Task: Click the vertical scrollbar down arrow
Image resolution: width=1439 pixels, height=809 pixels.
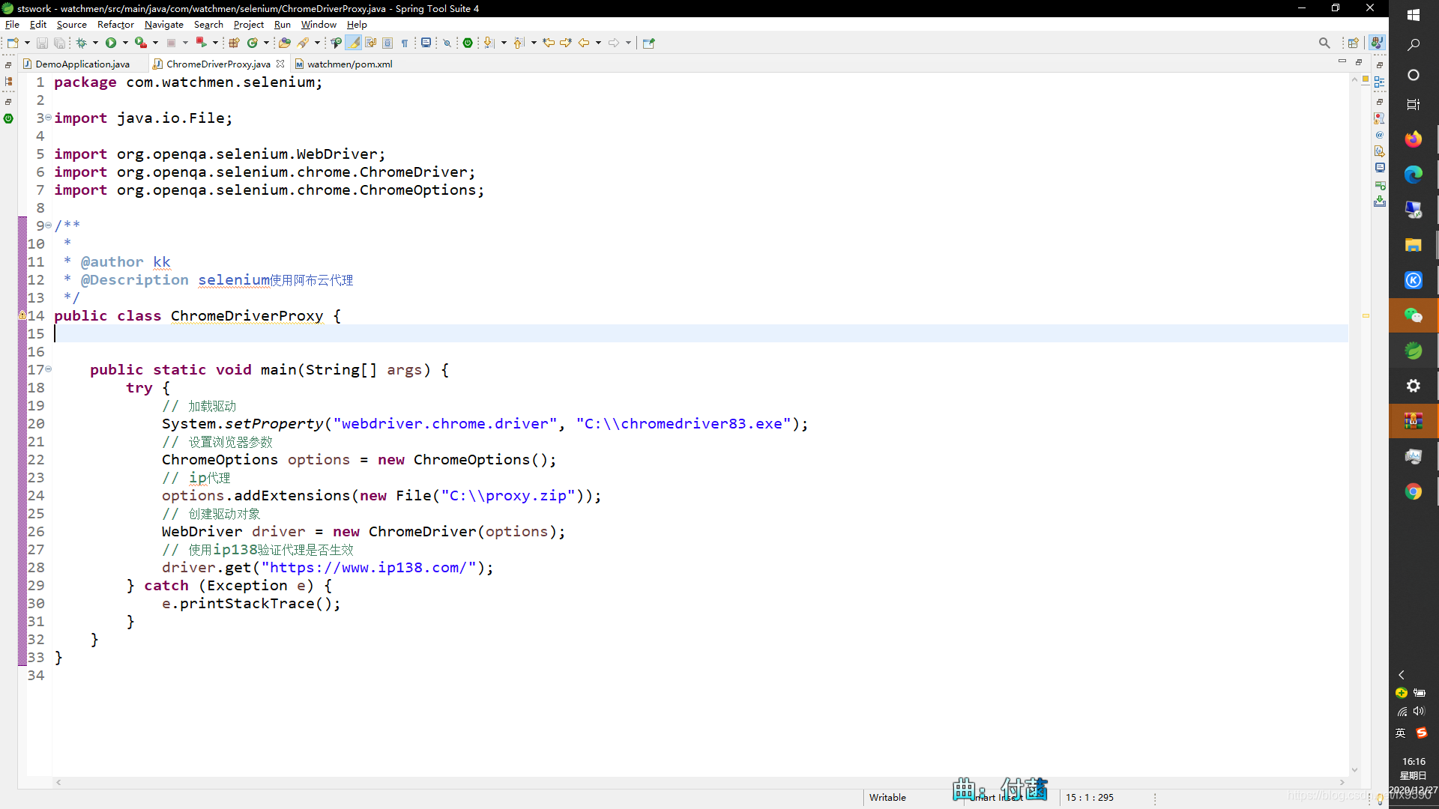Action: 1354,770
